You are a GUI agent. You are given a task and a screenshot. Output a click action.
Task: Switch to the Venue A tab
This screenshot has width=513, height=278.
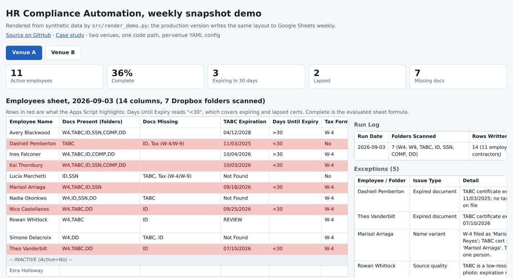(24, 53)
